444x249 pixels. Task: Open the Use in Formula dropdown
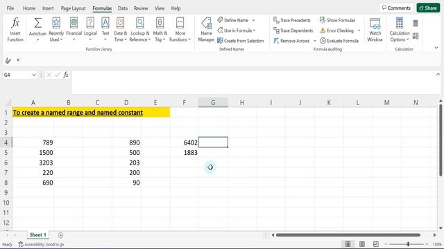pyautogui.click(x=236, y=30)
